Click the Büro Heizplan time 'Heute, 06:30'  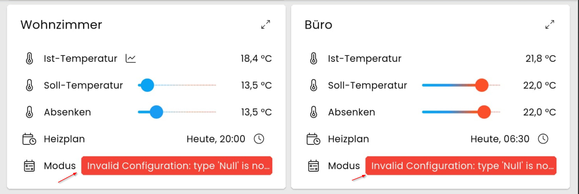click(x=500, y=139)
